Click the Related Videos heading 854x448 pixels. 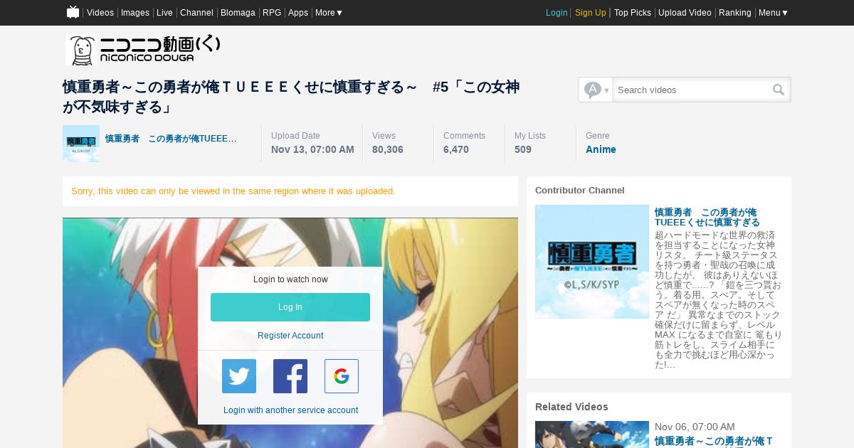571,407
